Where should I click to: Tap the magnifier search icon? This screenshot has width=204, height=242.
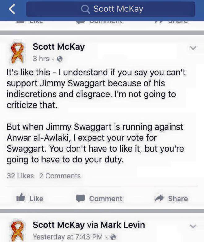click(85, 9)
